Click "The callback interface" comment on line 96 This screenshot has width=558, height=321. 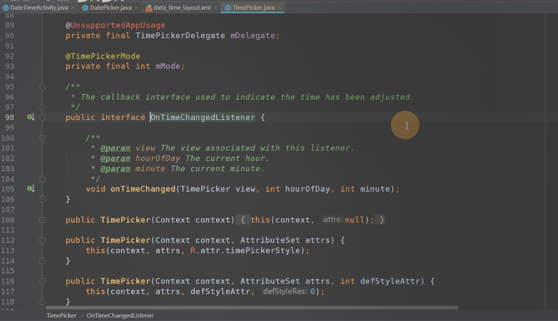[x=135, y=97]
